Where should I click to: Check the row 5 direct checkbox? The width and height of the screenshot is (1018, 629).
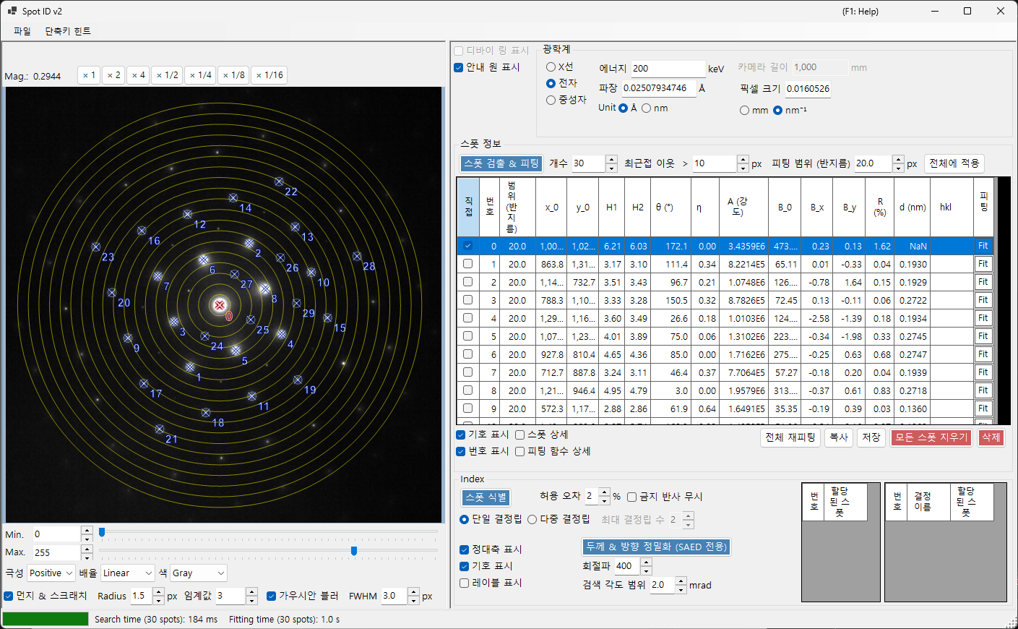(x=467, y=336)
